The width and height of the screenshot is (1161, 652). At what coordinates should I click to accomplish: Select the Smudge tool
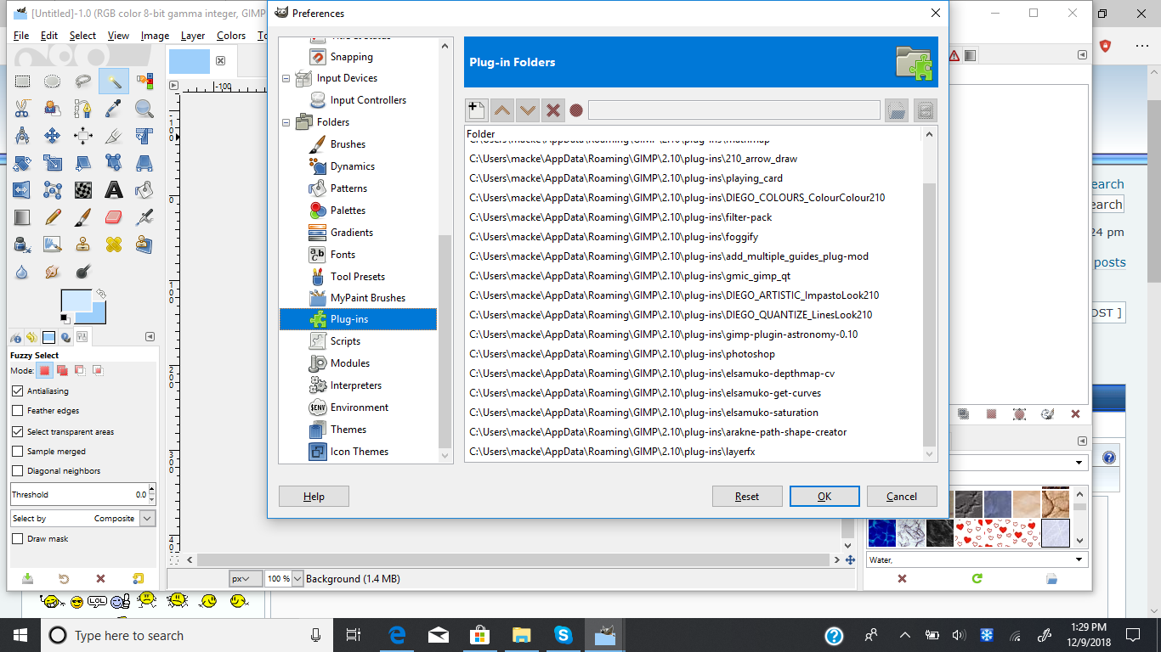tap(53, 273)
